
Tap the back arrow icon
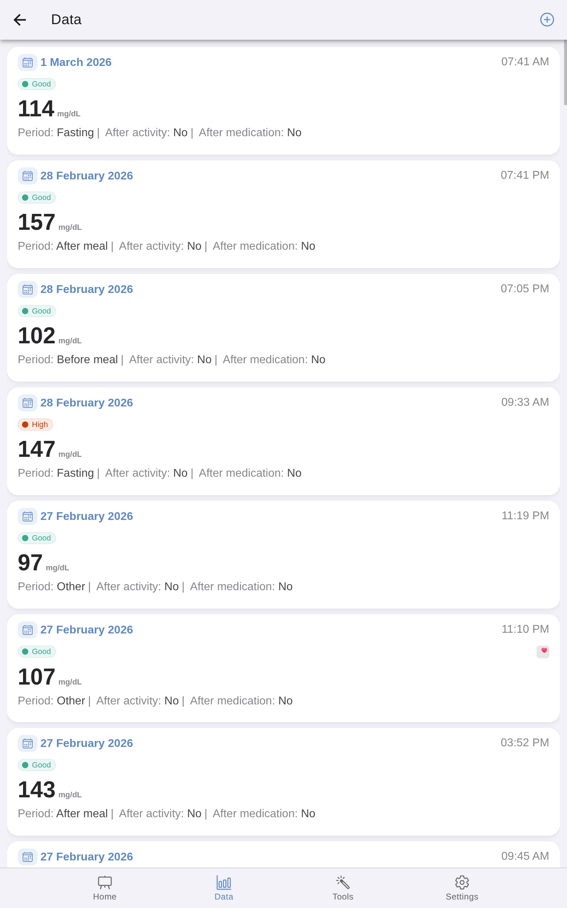pyautogui.click(x=20, y=20)
